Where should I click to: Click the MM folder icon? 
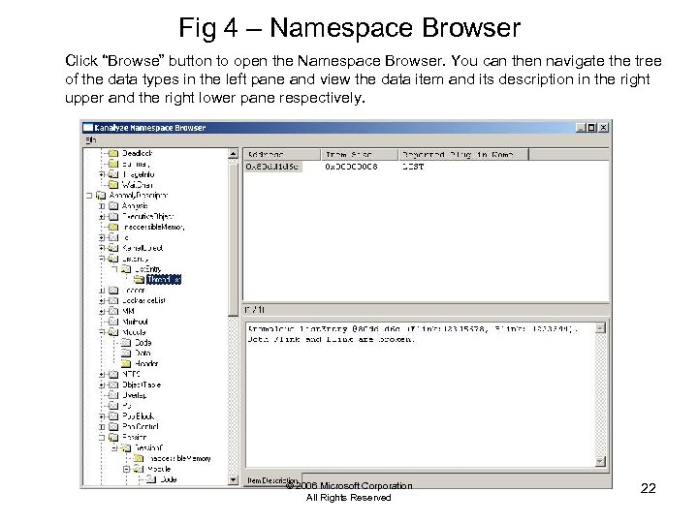click(x=113, y=311)
